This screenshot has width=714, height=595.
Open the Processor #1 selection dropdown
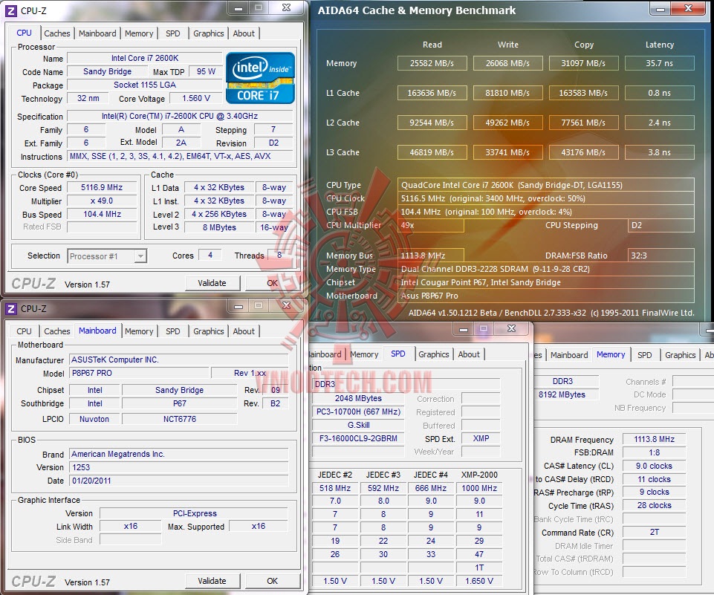click(x=107, y=256)
